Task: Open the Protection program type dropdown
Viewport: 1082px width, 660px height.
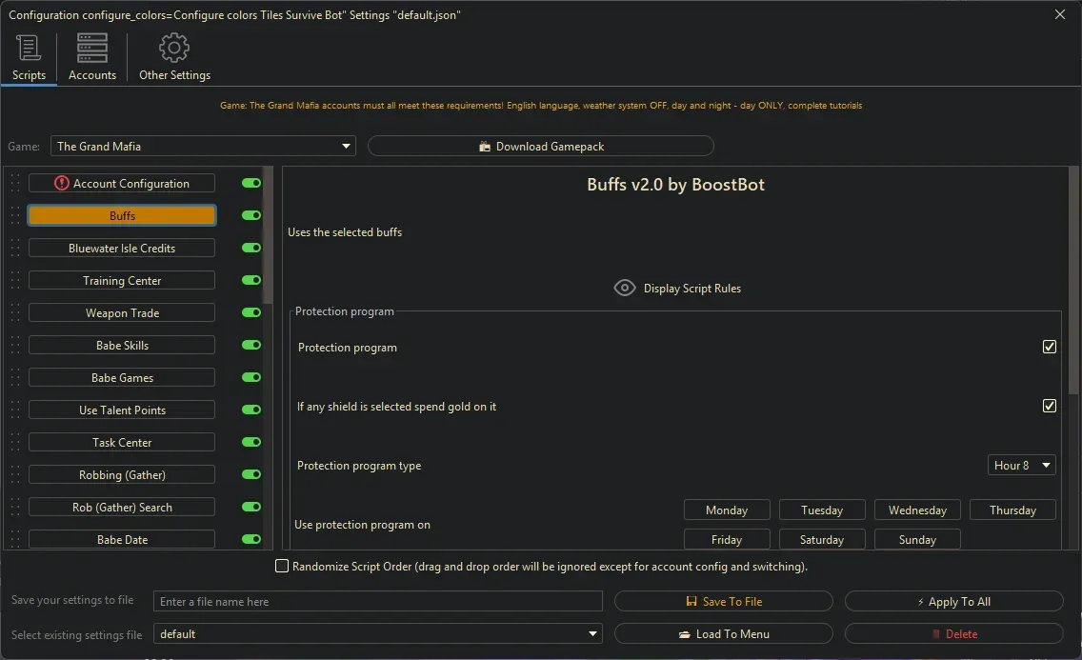Action: (1021, 466)
